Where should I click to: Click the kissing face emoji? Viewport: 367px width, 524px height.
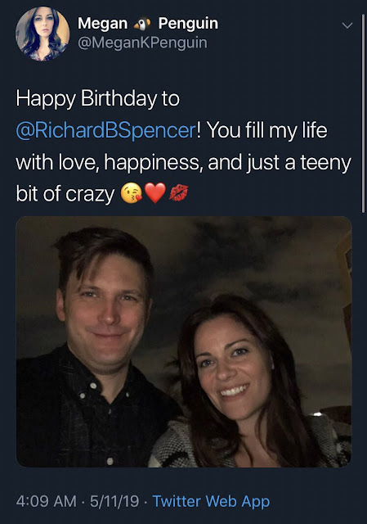[131, 193]
